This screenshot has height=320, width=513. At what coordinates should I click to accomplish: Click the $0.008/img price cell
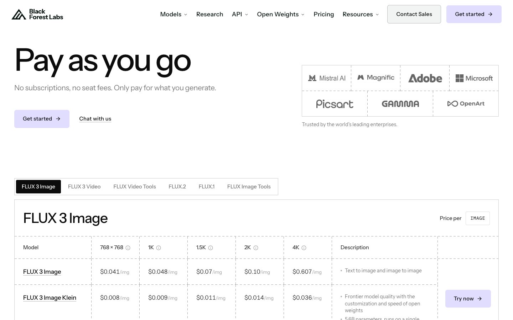(115, 298)
